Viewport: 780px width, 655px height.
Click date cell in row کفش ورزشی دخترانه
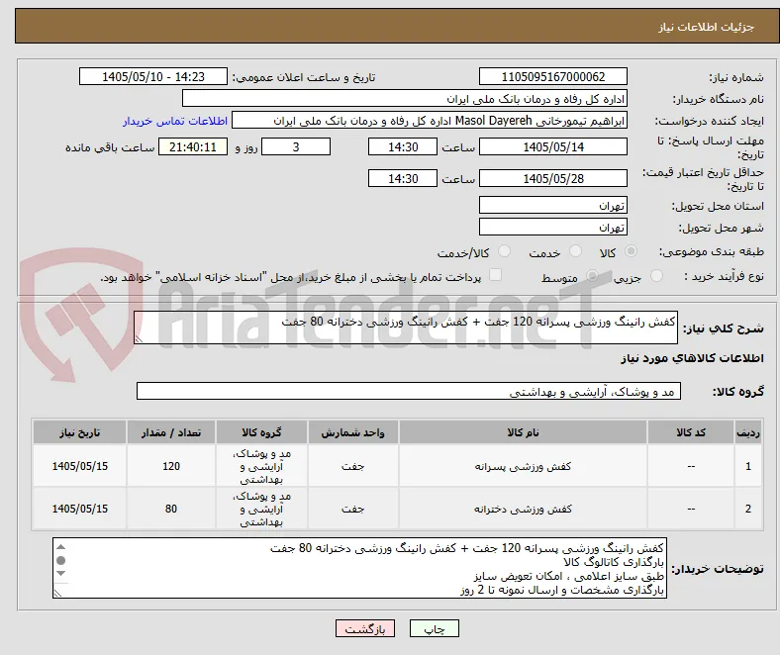pyautogui.click(x=79, y=509)
